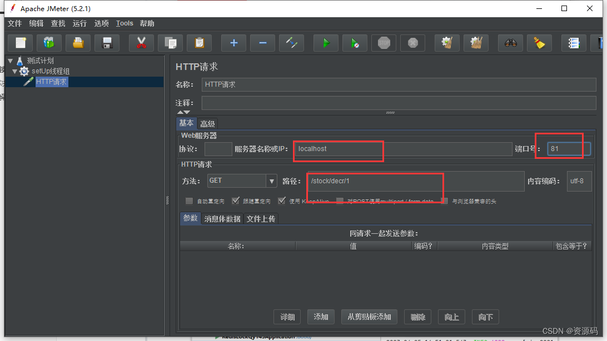Click the port number field showing 81
Screen dimensions: 607x341
[569, 149]
